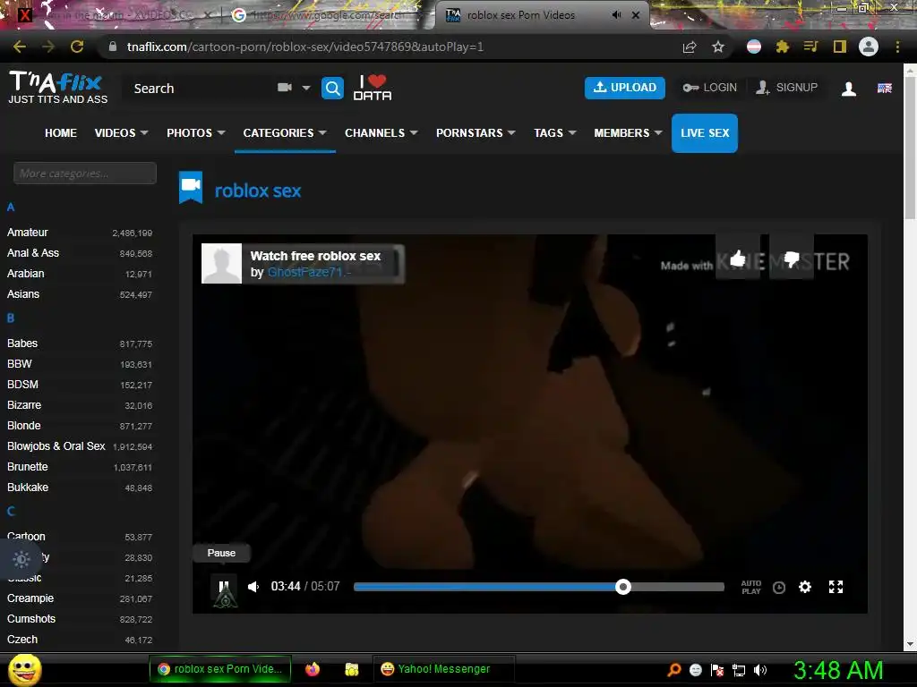Viewport: 917px width, 687px height.
Task: Click the blue LIVE SEX nav button
Action: [705, 133]
